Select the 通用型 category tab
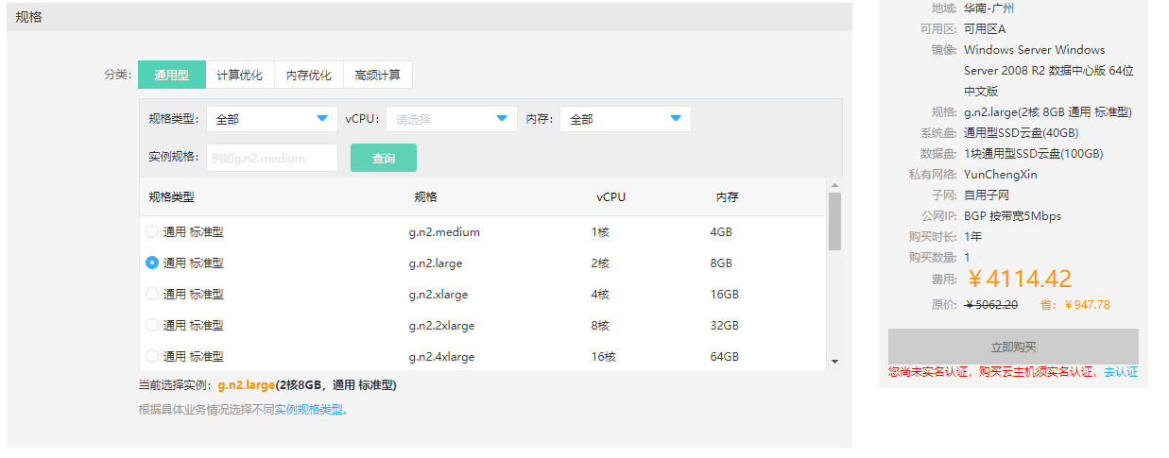1169x458 pixels. click(x=171, y=76)
